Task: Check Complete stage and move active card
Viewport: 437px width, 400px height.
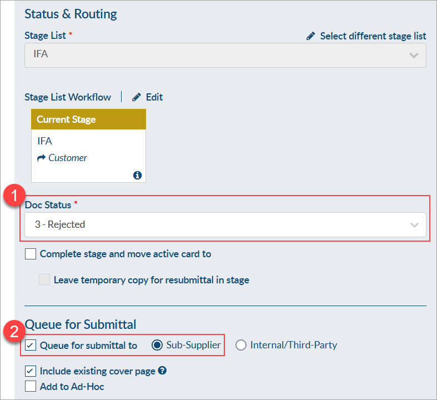Action: (x=31, y=254)
